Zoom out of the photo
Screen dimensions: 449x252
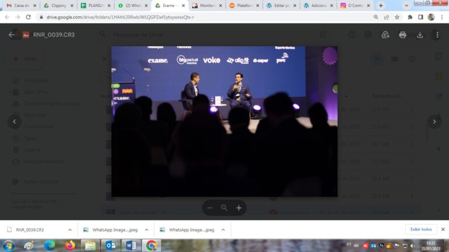pyautogui.click(x=210, y=208)
